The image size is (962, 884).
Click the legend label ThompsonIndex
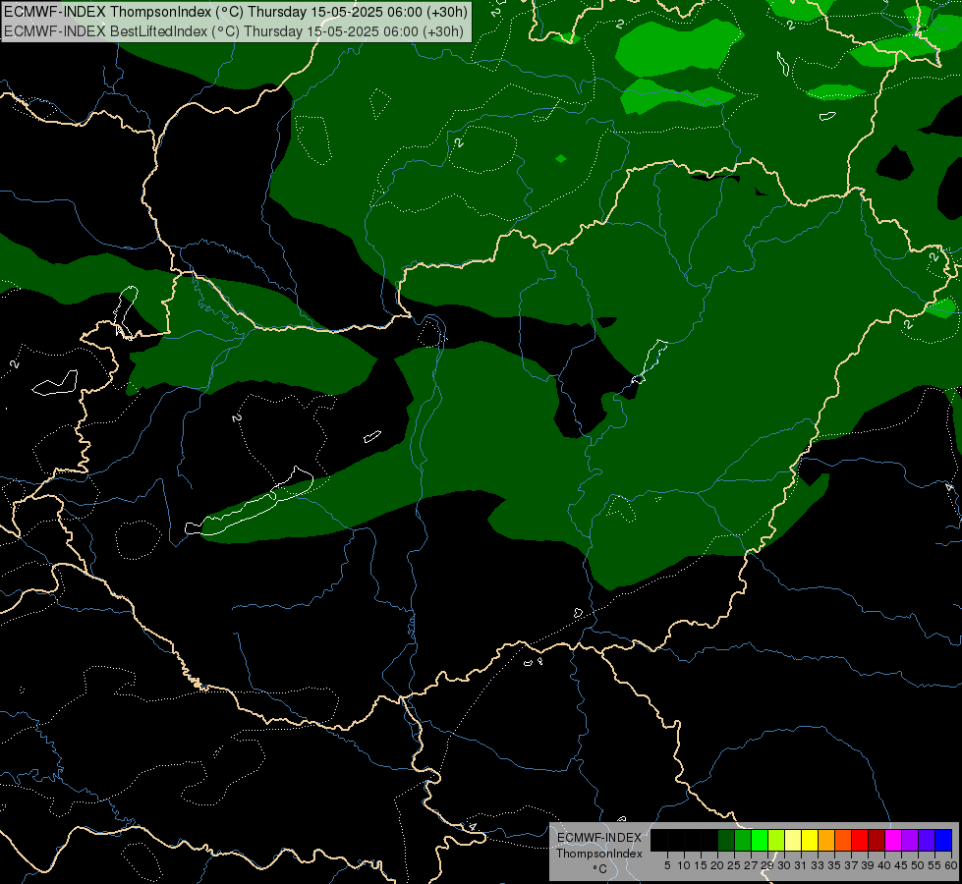599,854
